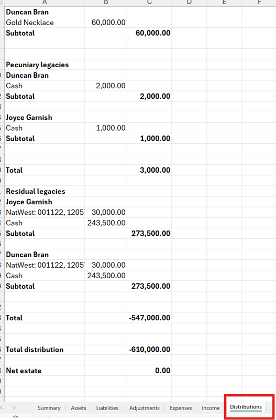Viewport: 276px width, 420px height.
Task: Click the -610,000.00 total distribution value
Action: pyautogui.click(x=149, y=349)
